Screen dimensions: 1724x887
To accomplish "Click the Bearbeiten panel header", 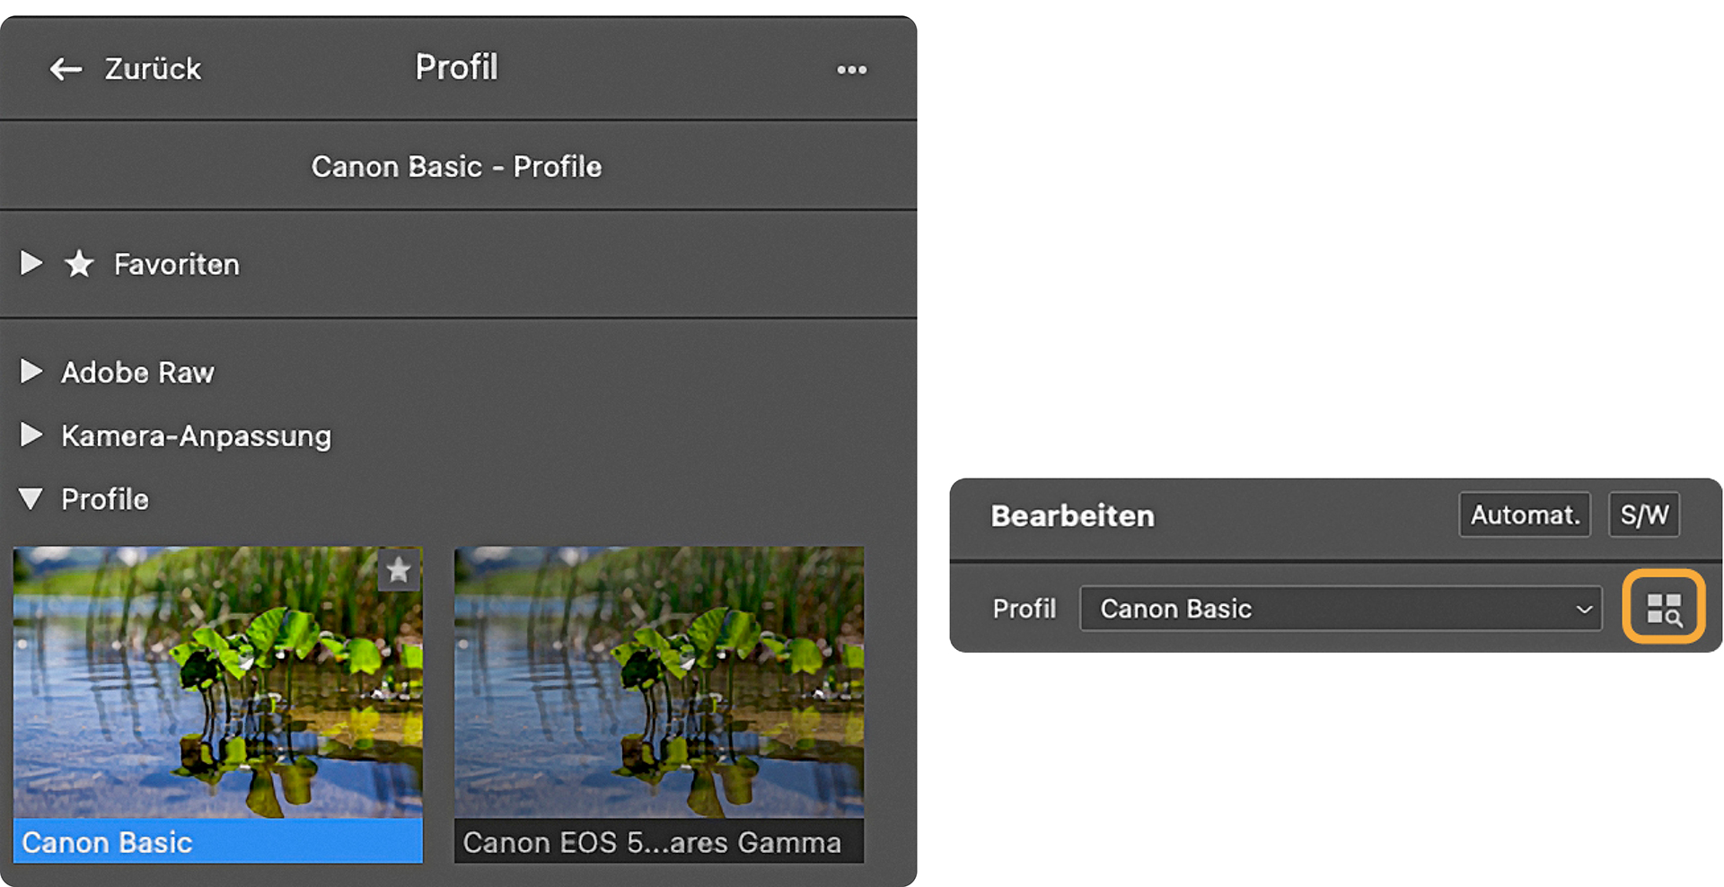I will 1072,516.
